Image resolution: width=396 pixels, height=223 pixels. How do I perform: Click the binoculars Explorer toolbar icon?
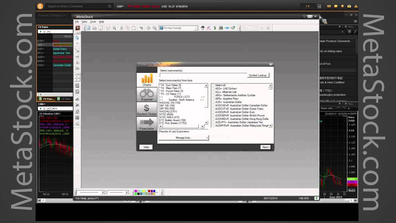[221, 28]
